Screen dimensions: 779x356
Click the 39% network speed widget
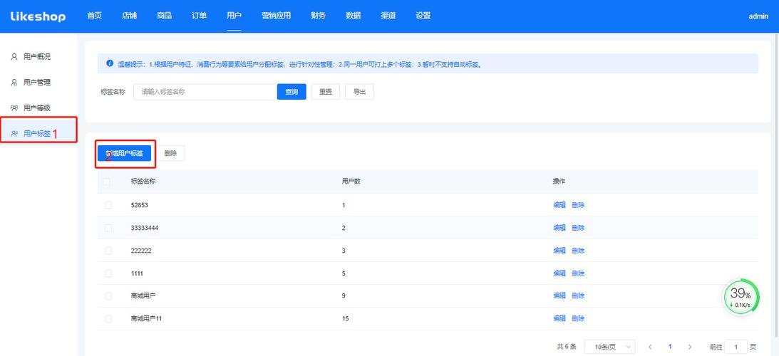pos(741,297)
